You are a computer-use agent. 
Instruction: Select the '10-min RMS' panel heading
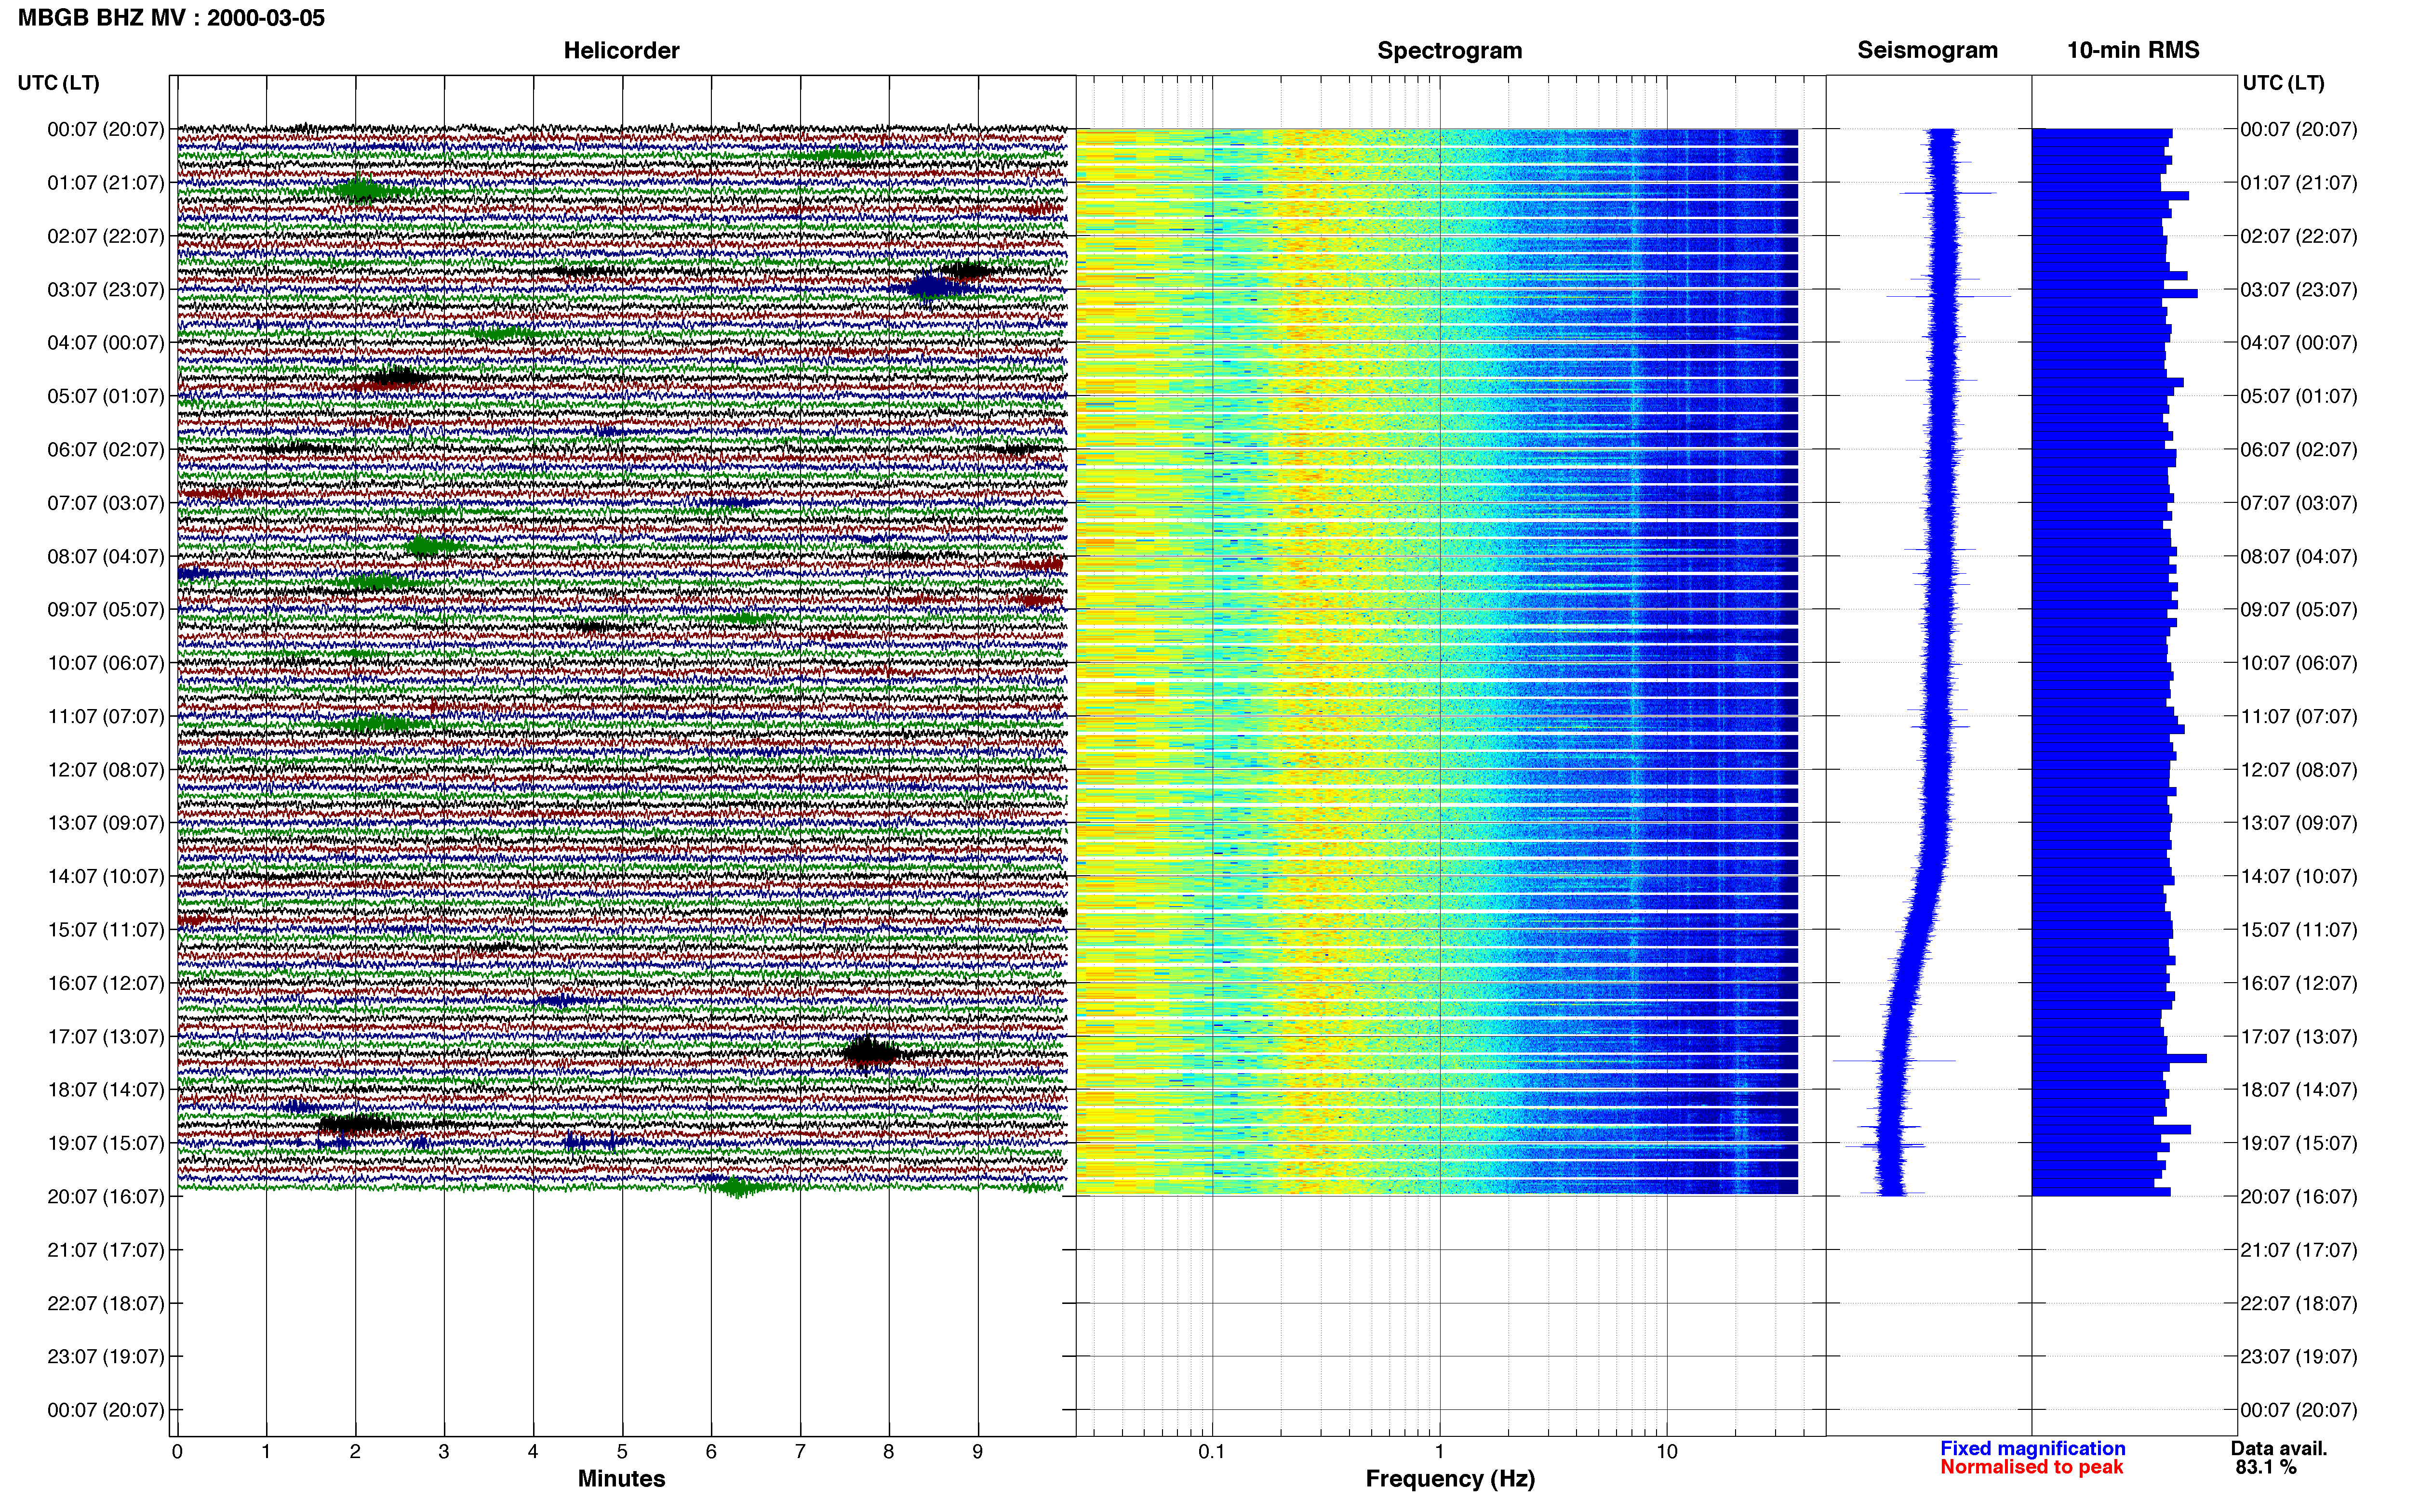click(2133, 50)
